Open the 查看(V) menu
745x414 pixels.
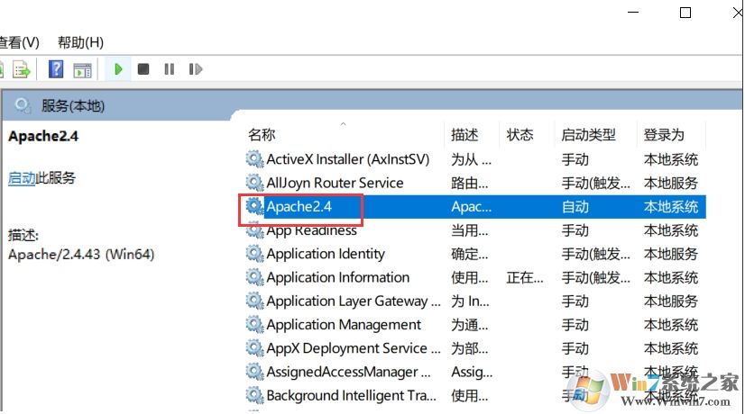click(19, 42)
